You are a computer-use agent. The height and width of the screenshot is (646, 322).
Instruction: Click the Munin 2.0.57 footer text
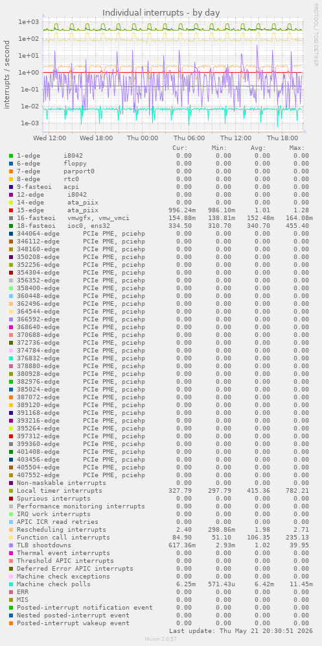point(161,639)
